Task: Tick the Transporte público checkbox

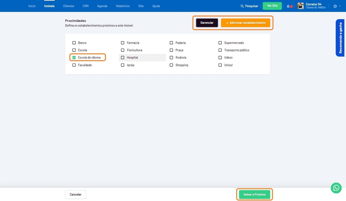Action: pyautogui.click(x=220, y=50)
